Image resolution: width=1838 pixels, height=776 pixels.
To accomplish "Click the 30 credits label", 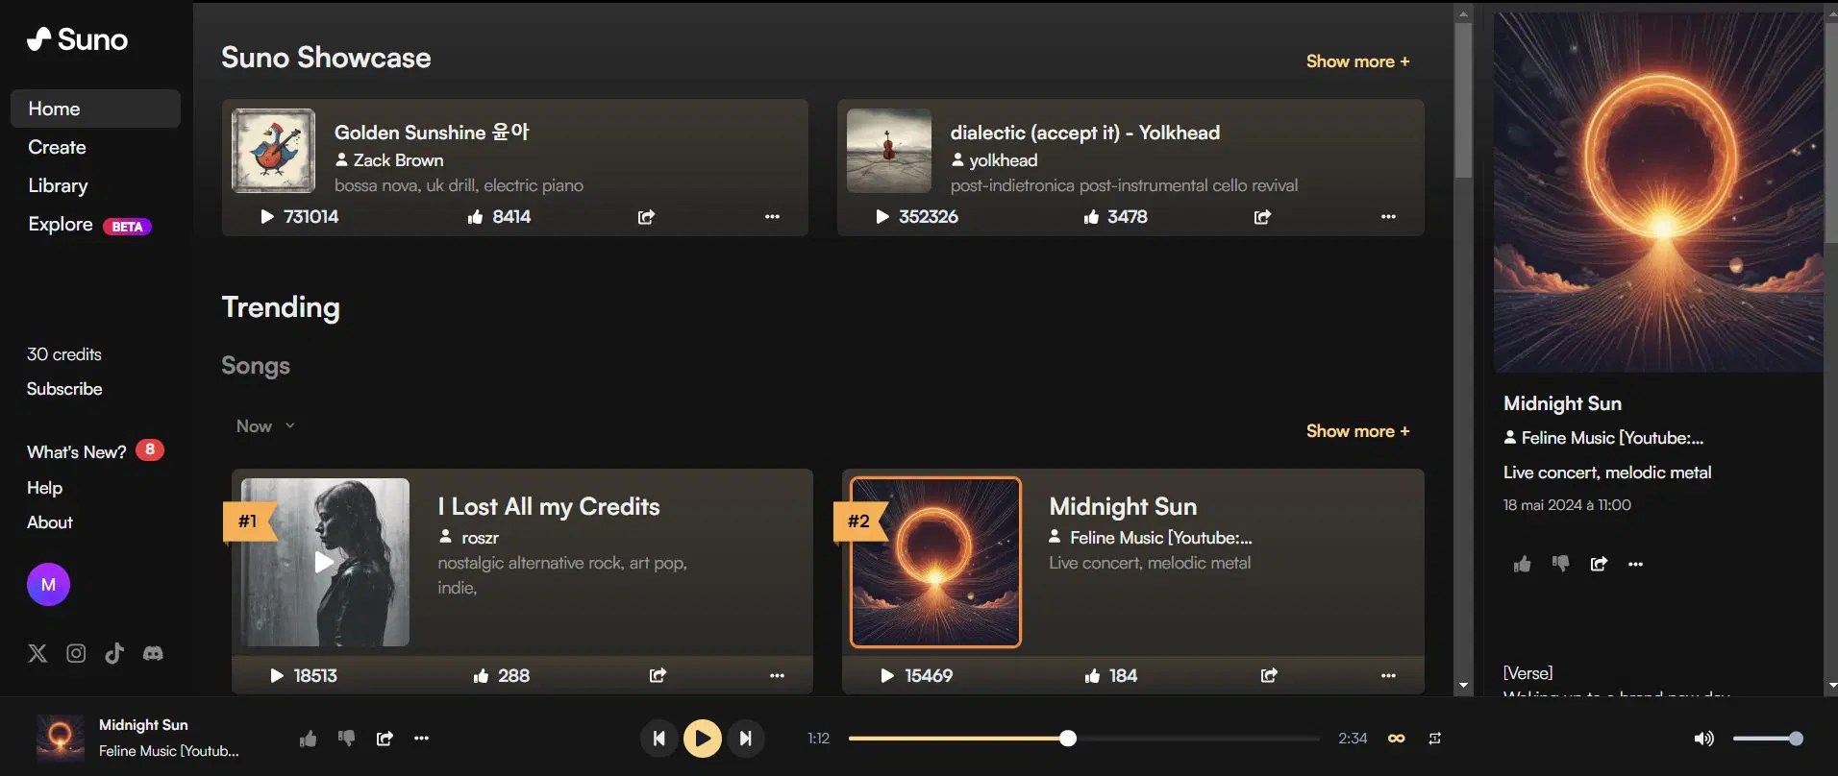I will [x=64, y=354].
